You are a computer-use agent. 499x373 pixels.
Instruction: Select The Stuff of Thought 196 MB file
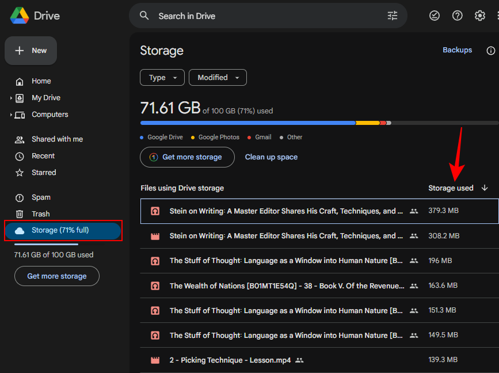pyautogui.click(x=319, y=261)
